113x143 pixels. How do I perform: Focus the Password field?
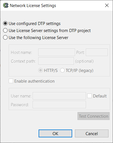coord(59,105)
